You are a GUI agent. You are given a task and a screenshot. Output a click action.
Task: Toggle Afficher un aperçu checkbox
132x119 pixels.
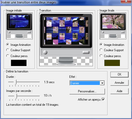click(103, 99)
